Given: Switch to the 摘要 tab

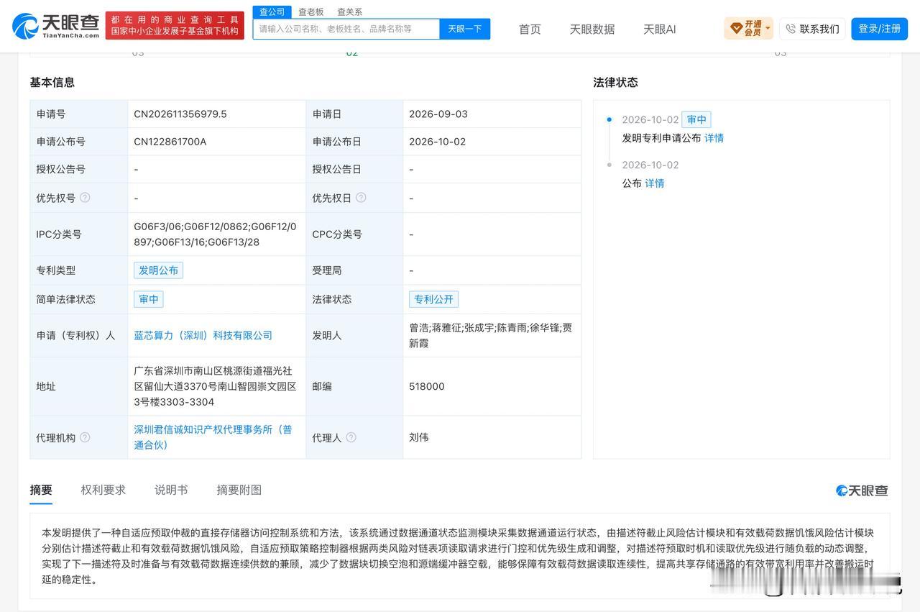Looking at the screenshot, I should (x=41, y=490).
